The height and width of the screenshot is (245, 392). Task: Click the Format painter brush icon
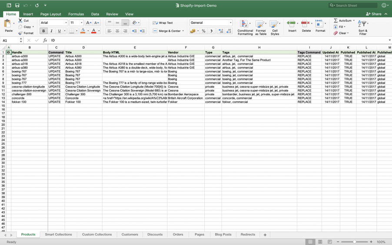click(x=20, y=33)
